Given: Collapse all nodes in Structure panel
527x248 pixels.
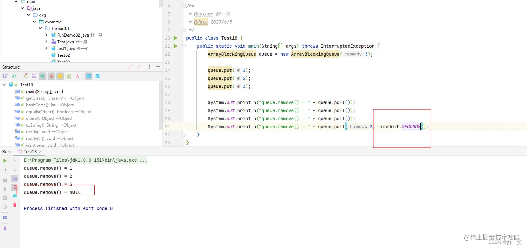Looking at the screenshot, I should click(x=138, y=67).
